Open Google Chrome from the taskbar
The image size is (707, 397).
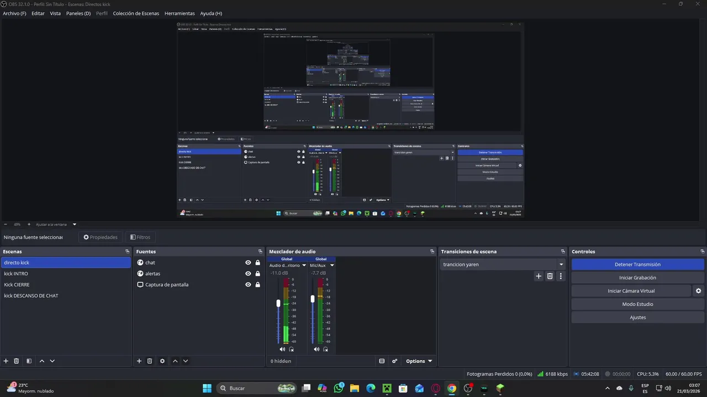(x=452, y=388)
